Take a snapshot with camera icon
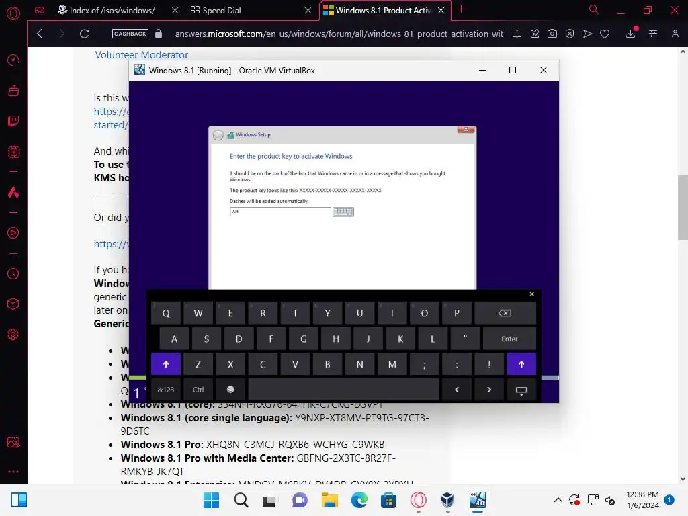 click(x=552, y=34)
